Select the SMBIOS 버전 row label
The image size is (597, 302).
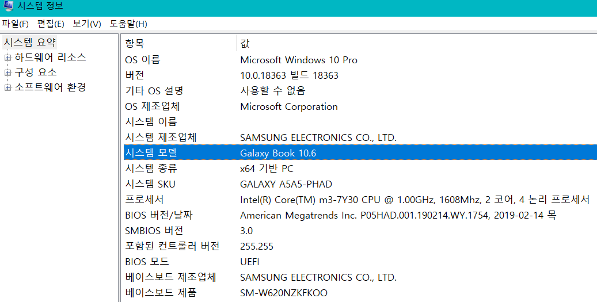coord(154,231)
